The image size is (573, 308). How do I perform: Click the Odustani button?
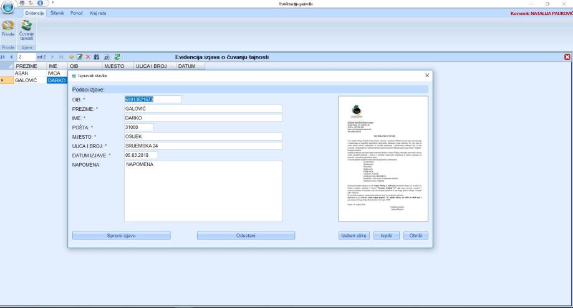coord(246,235)
